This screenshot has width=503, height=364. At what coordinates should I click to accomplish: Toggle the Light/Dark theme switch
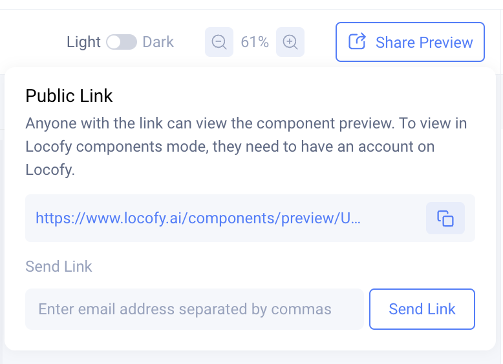pos(122,43)
